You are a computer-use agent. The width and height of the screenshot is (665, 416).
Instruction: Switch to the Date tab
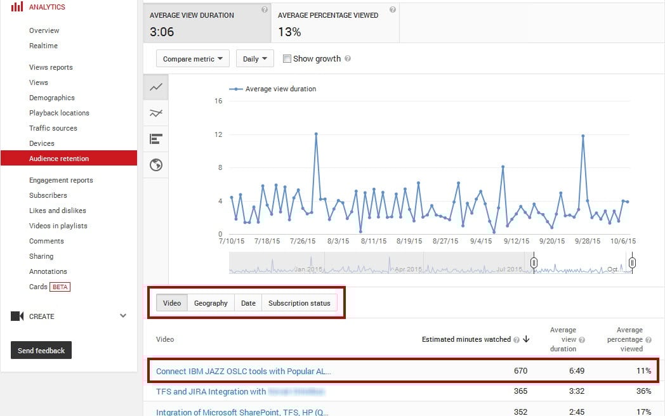[248, 302]
